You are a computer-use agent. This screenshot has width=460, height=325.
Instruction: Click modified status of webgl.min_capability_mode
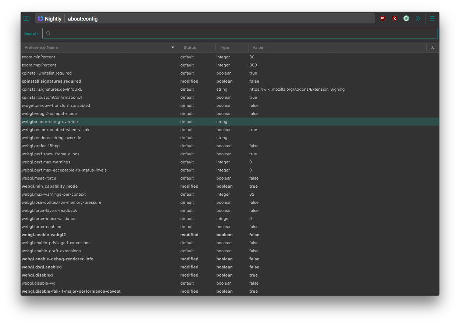tap(189, 186)
